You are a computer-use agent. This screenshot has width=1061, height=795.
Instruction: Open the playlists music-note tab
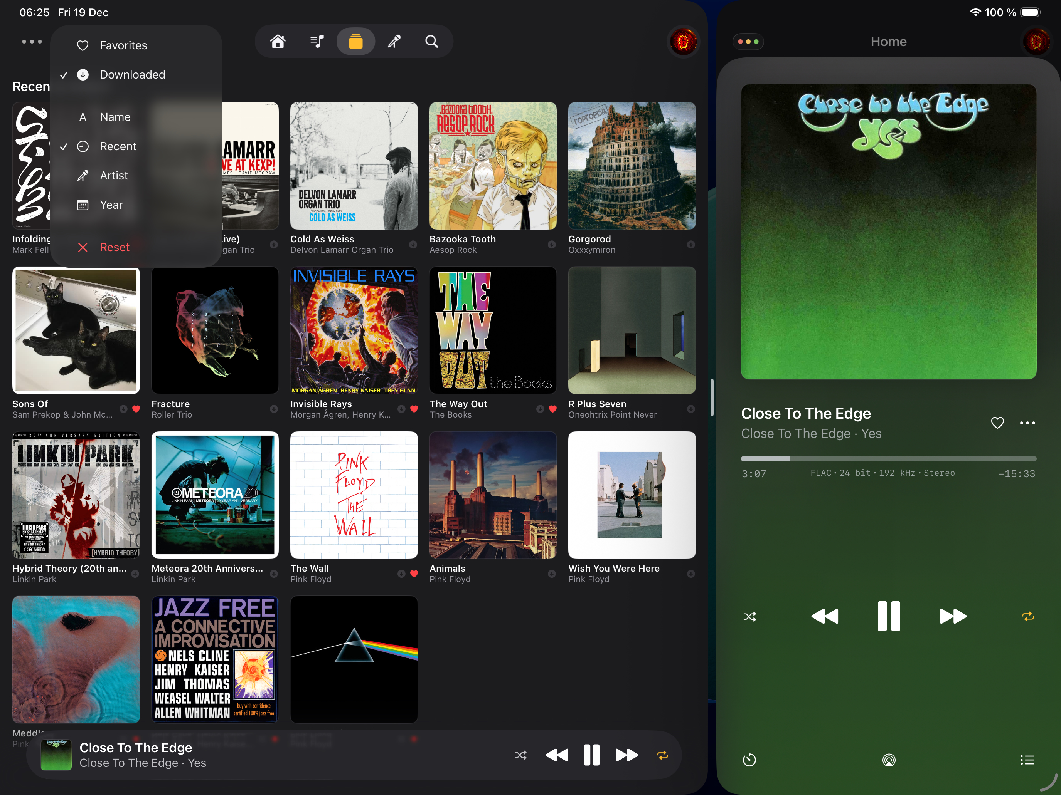point(317,42)
